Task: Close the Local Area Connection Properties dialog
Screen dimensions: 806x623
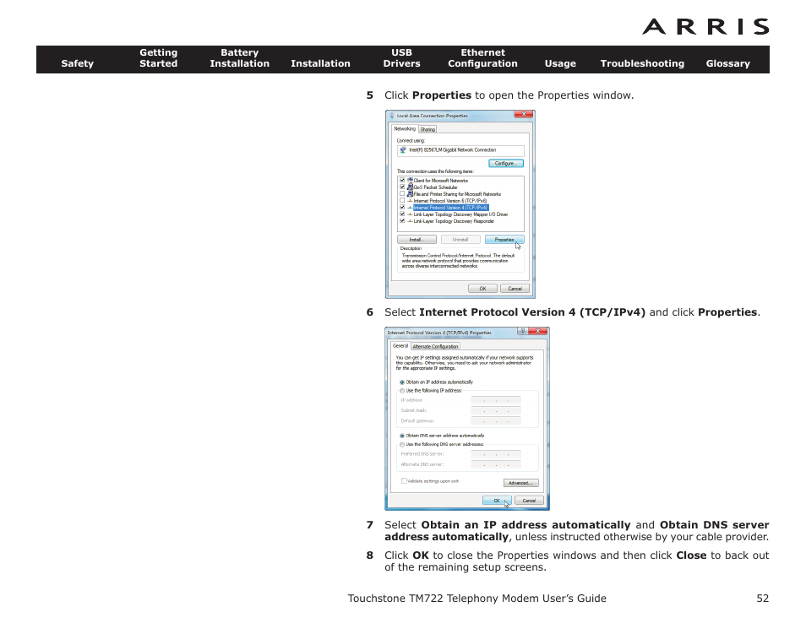Action: coord(523,114)
